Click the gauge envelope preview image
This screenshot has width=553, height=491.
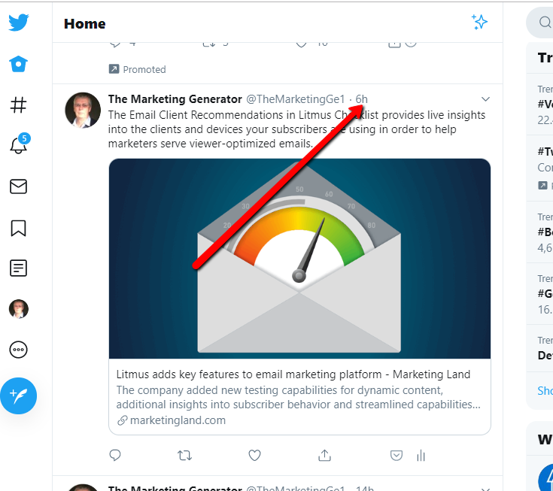pos(299,259)
